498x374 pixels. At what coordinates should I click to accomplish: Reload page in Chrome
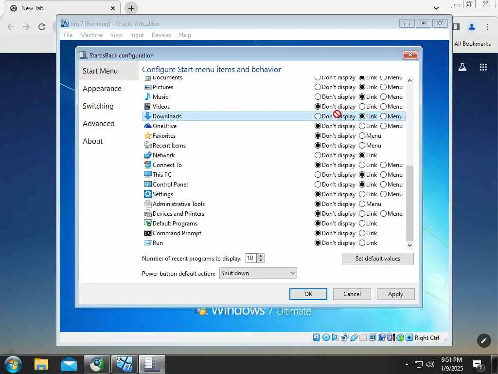[x=42, y=27]
